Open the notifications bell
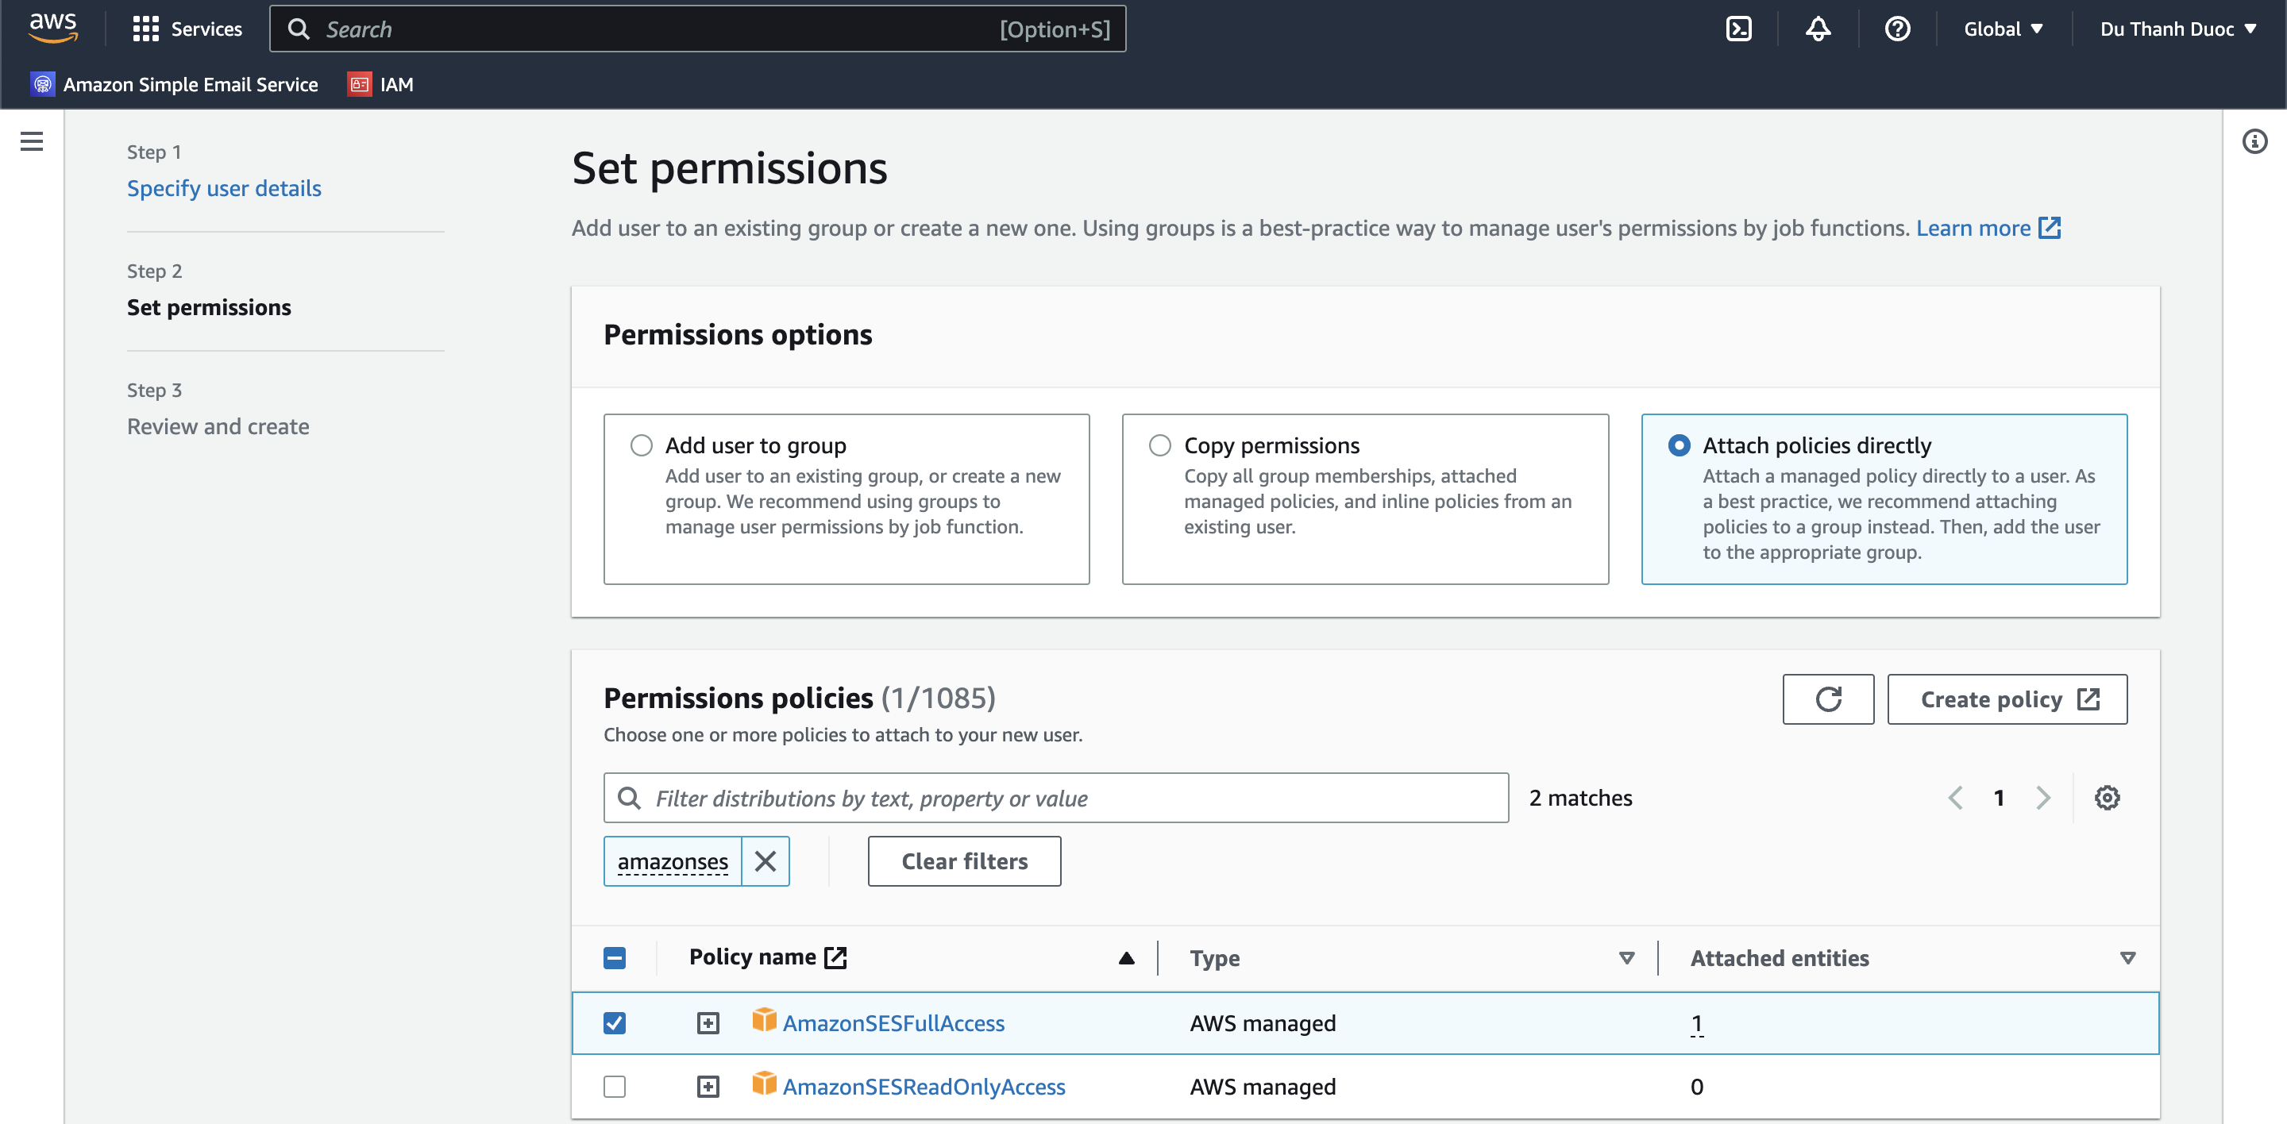Image resolution: width=2287 pixels, height=1124 pixels. point(1818,29)
